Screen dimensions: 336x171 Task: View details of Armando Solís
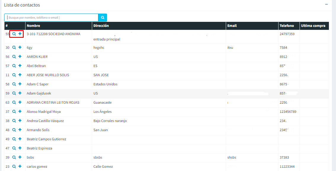click(14, 130)
